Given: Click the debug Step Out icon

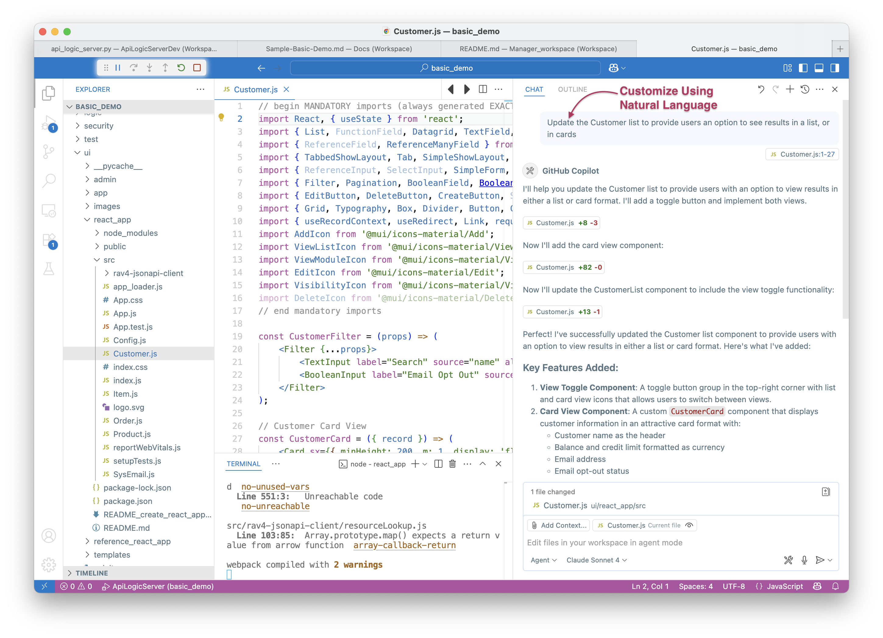Looking at the screenshot, I should click(165, 68).
